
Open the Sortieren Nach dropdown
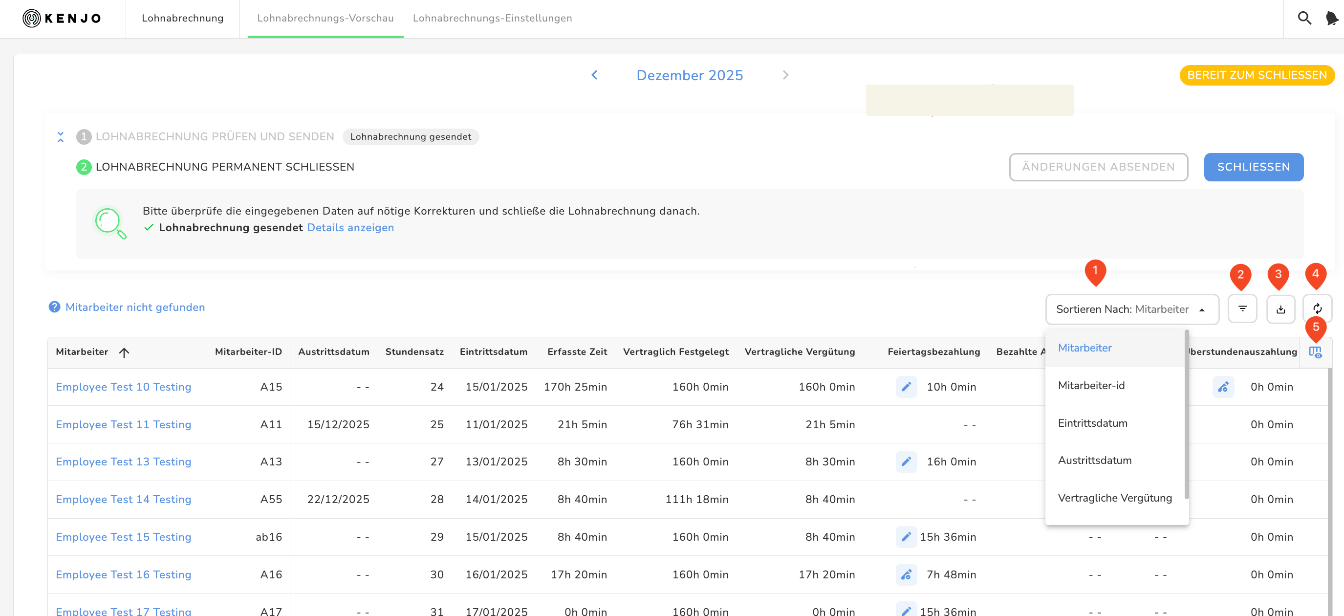1131,309
